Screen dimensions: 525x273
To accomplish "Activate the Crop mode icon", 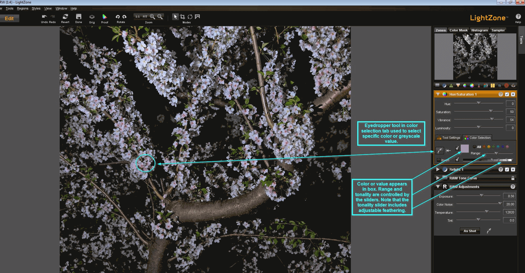I will [x=183, y=17].
